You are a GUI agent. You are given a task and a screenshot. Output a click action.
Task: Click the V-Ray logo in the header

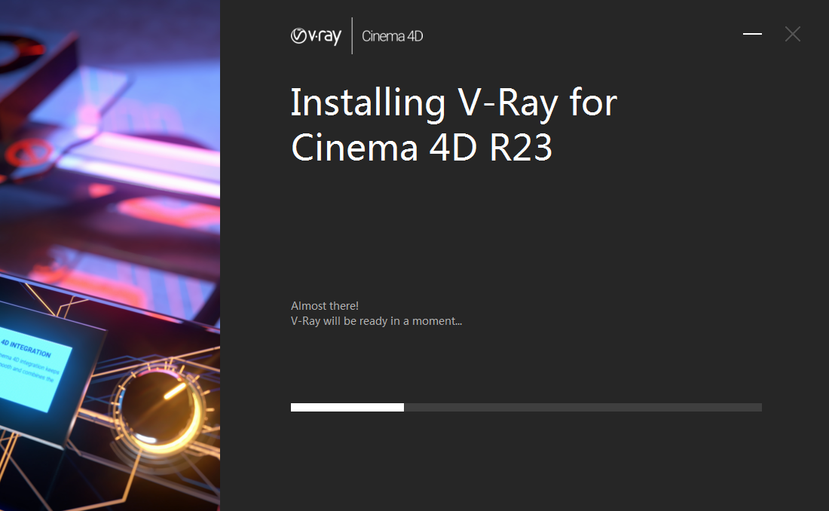point(317,36)
